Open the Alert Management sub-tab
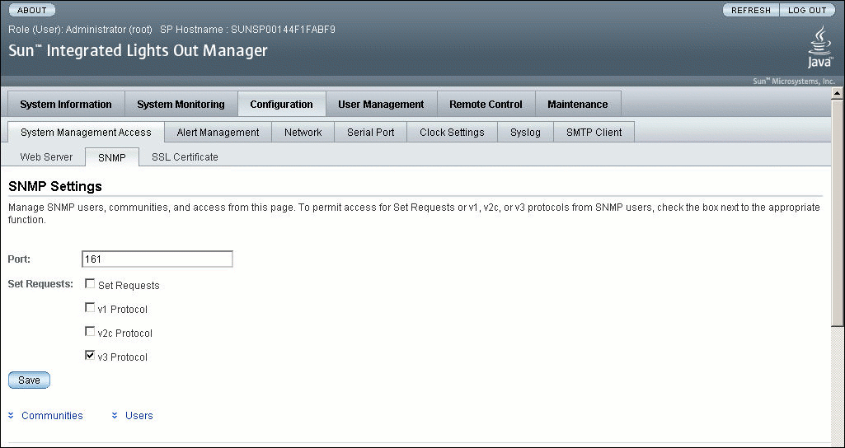 (x=218, y=132)
